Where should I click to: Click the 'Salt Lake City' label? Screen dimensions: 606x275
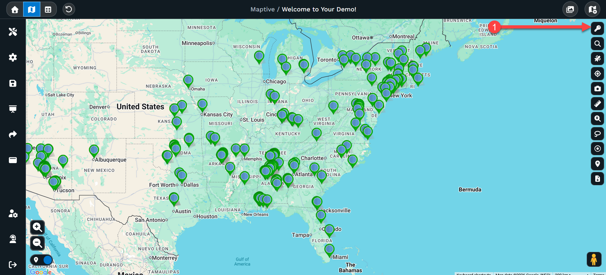point(61,95)
